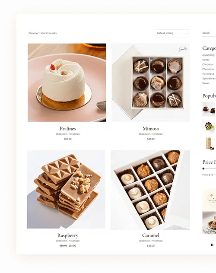Open the Mimosa chocolate box image

point(151,83)
